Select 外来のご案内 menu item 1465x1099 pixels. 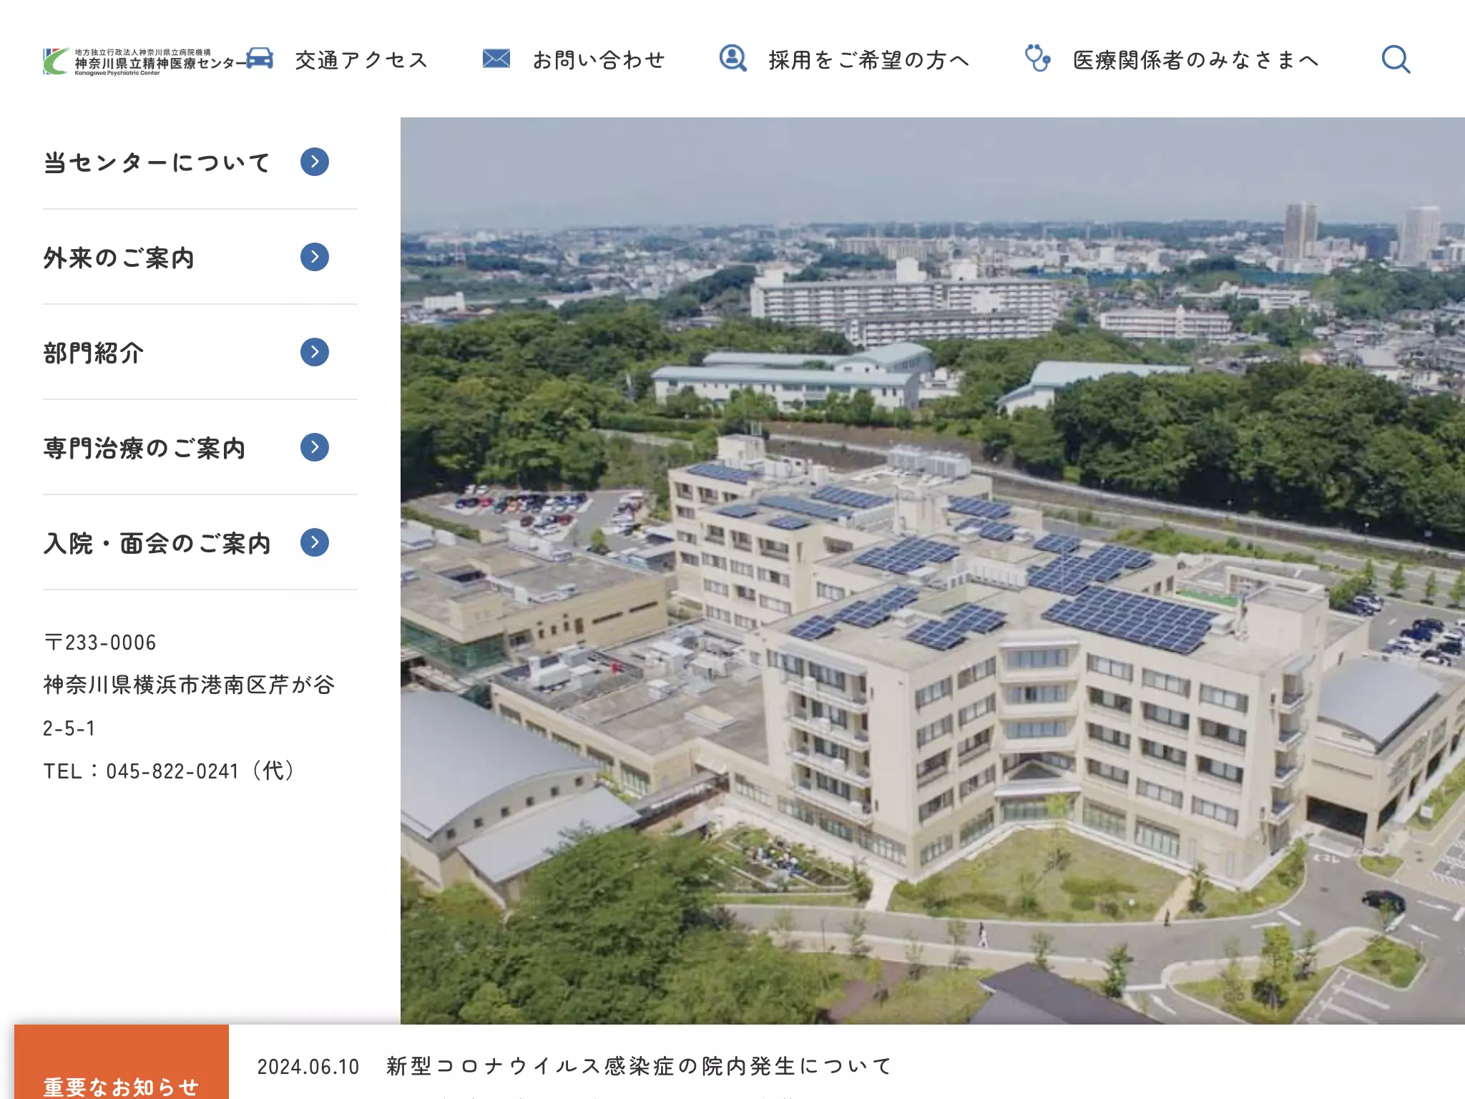tap(119, 258)
